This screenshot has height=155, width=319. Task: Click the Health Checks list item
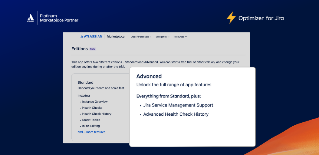[92, 108]
